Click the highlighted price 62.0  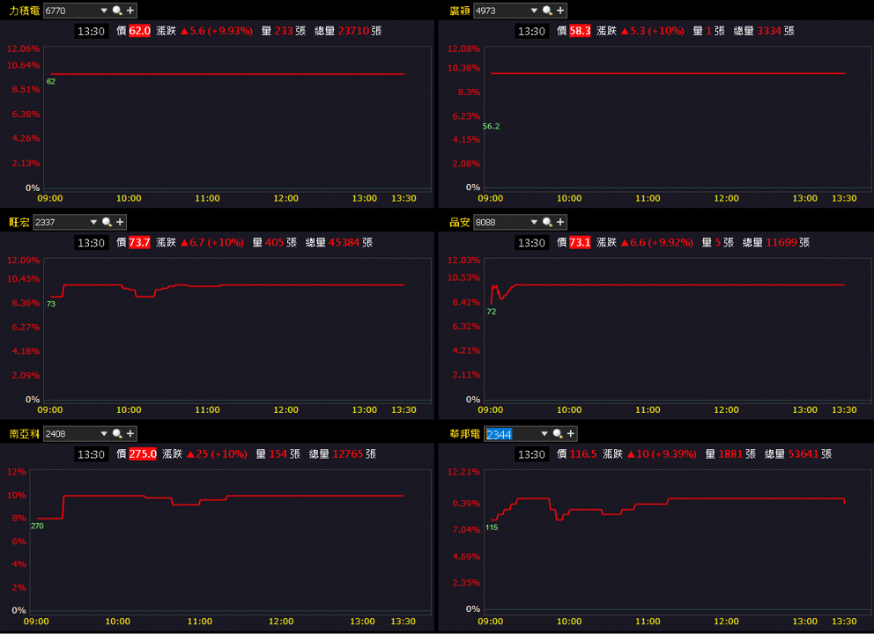(x=139, y=31)
